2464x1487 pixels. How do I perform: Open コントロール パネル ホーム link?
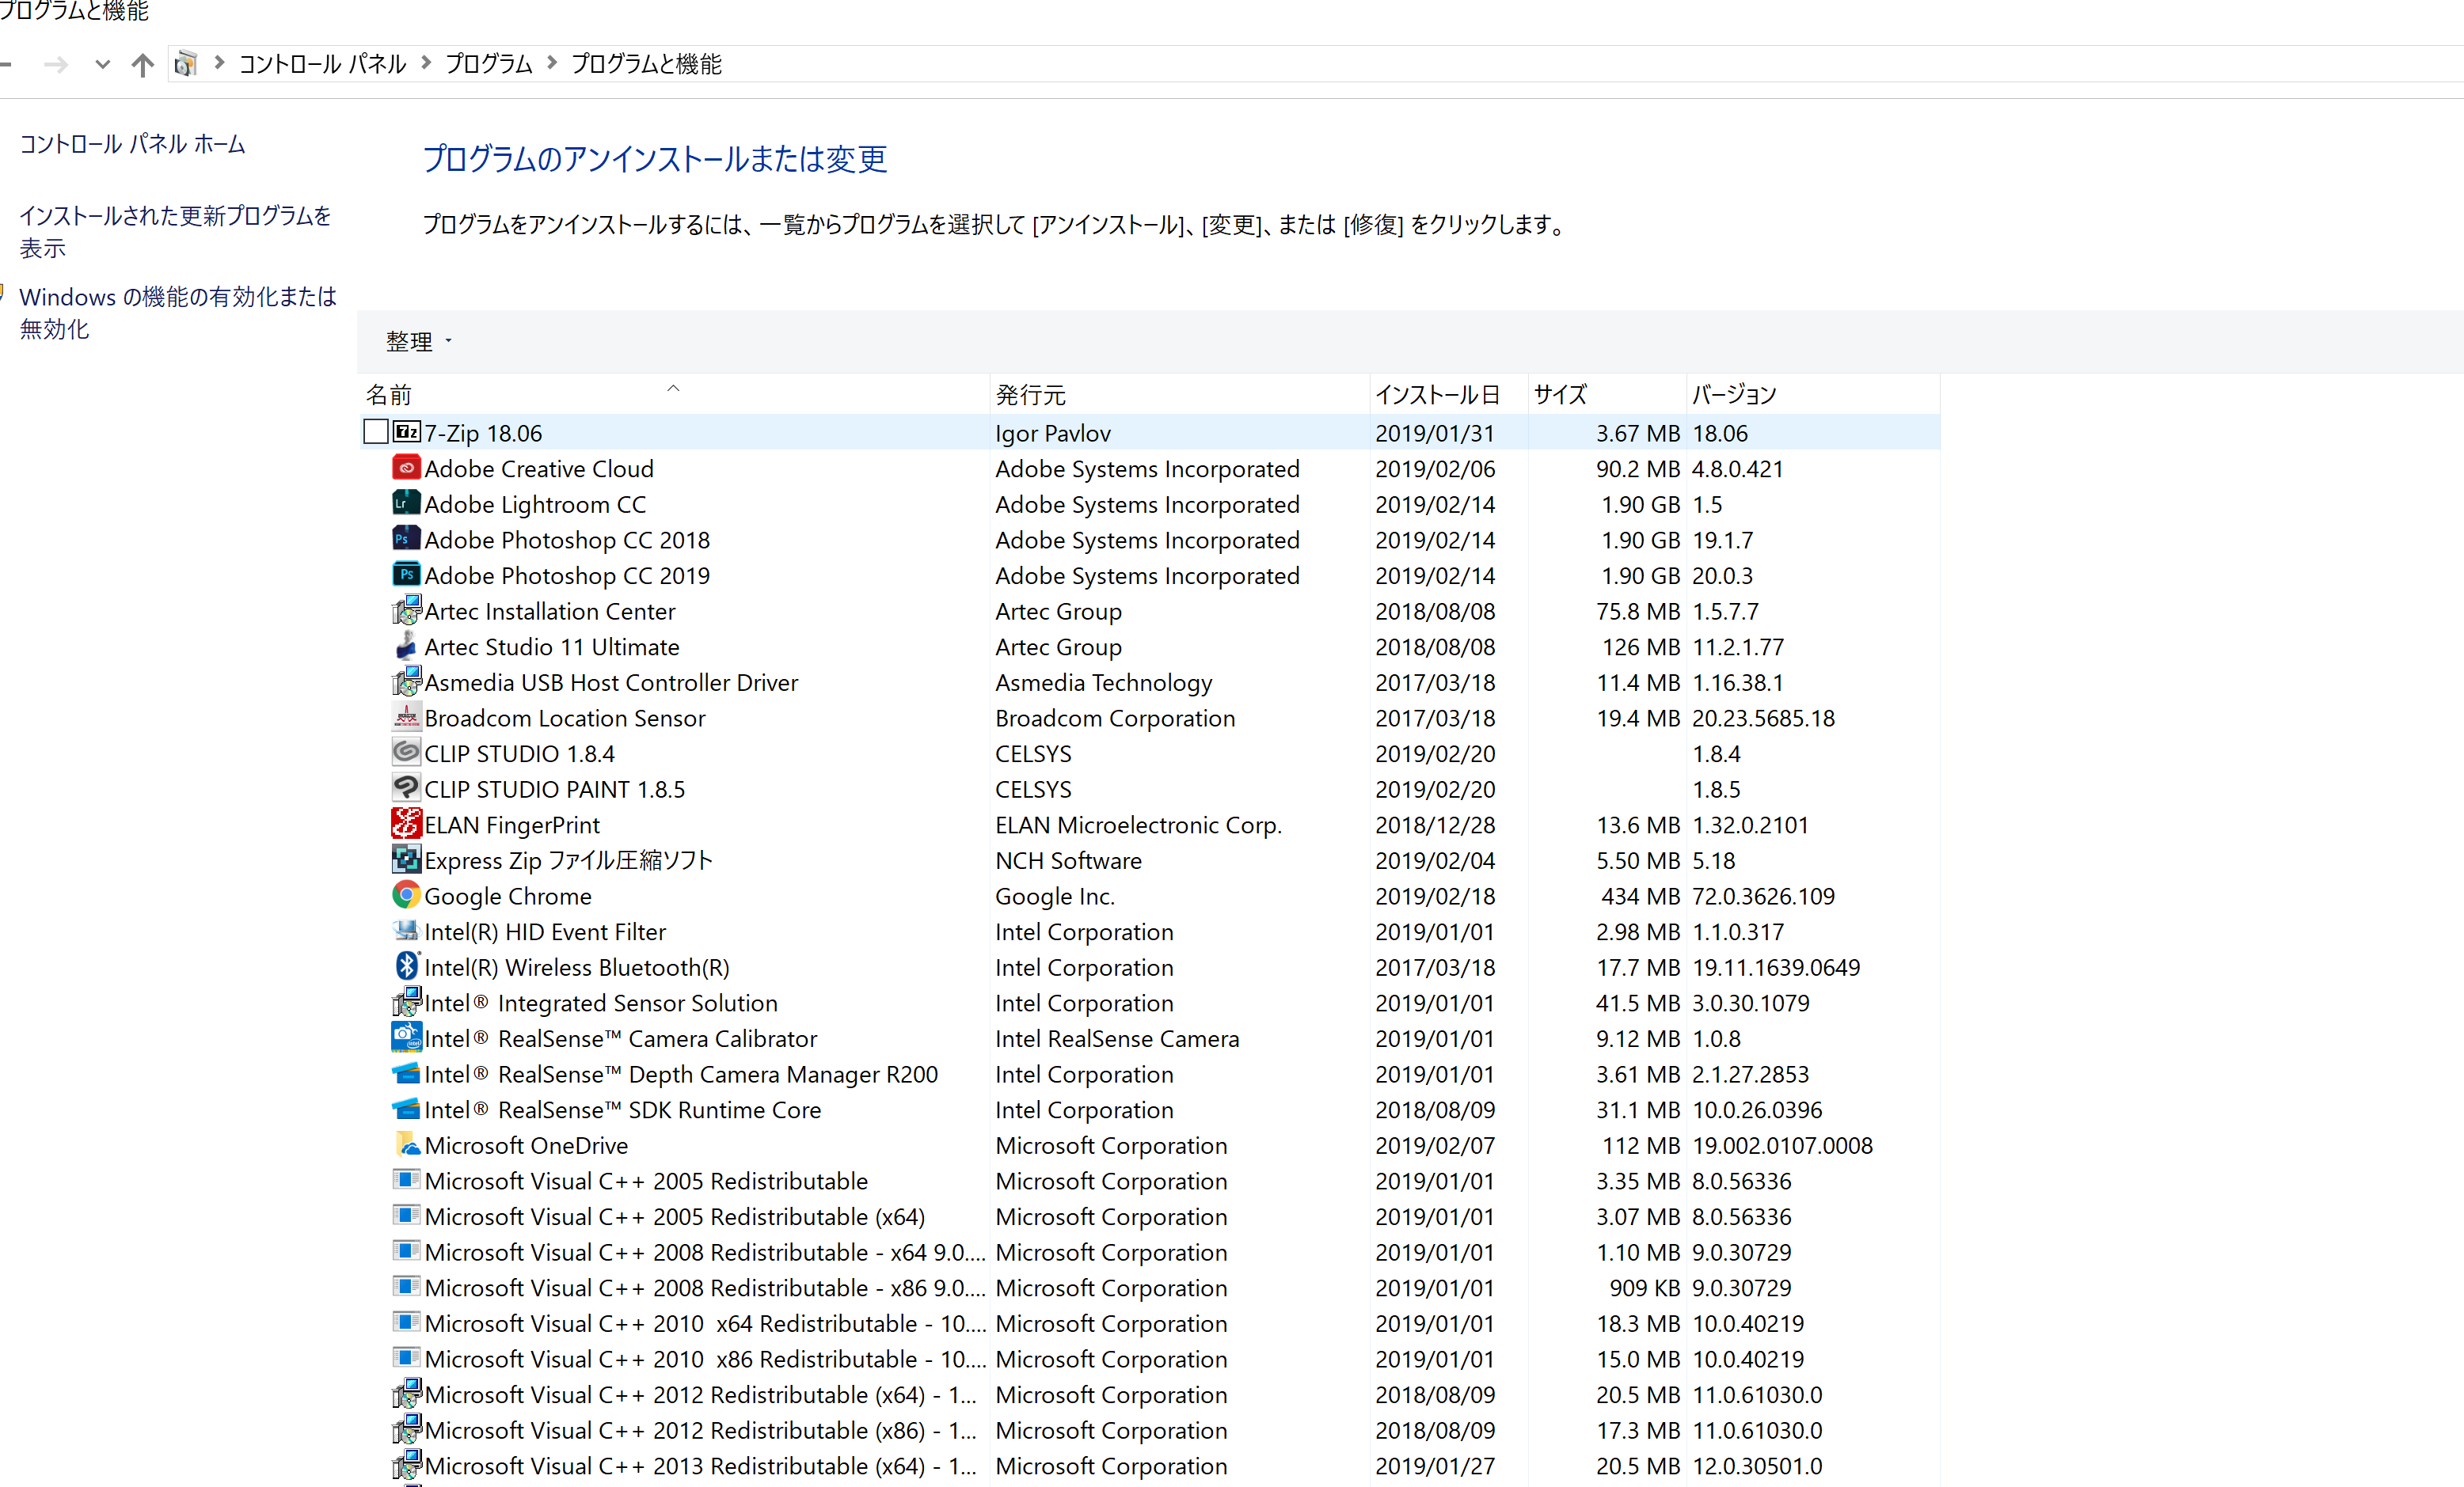point(133,144)
